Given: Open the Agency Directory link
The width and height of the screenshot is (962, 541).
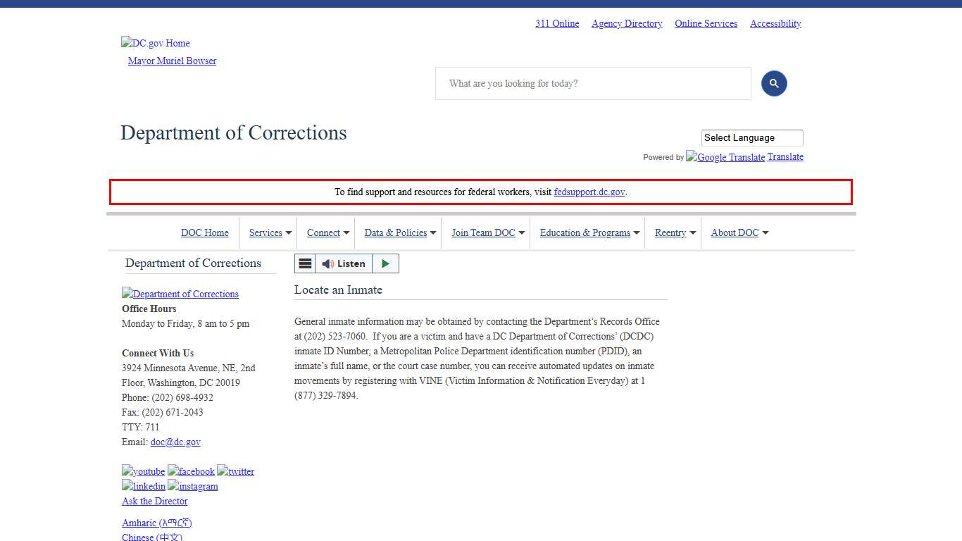Looking at the screenshot, I should tap(627, 23).
